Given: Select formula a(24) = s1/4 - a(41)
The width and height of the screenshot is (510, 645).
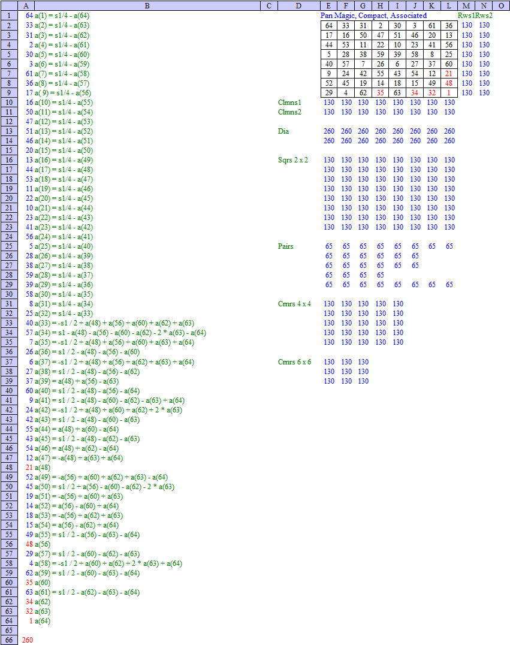Looking at the screenshot, I should coord(64,237).
